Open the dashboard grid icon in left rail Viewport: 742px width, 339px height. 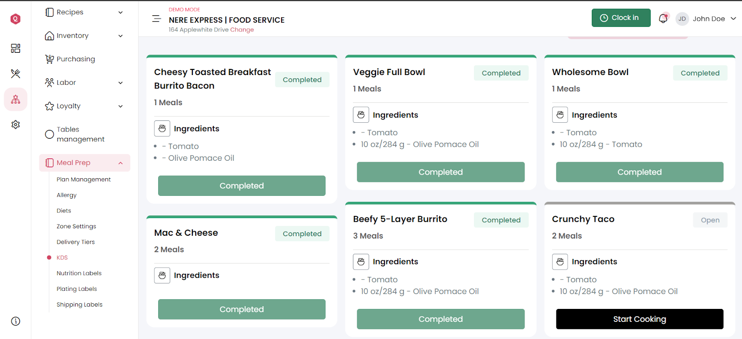pyautogui.click(x=16, y=48)
